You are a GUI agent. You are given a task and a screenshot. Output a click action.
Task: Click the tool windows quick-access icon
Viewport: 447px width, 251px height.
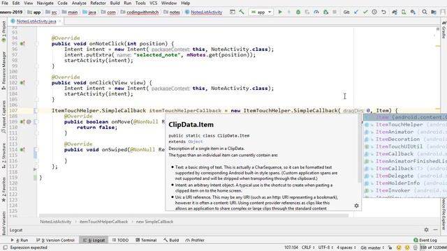[5, 248]
